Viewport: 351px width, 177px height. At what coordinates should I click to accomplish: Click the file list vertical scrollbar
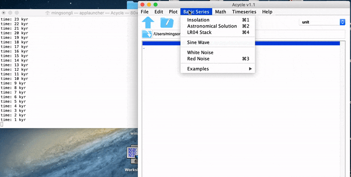(x=343, y=109)
